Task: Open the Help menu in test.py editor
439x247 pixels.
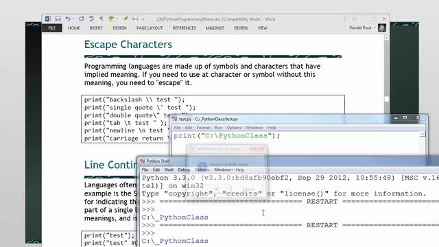Action: [272, 128]
